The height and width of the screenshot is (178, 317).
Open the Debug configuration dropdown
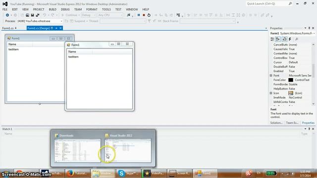point(94,15)
